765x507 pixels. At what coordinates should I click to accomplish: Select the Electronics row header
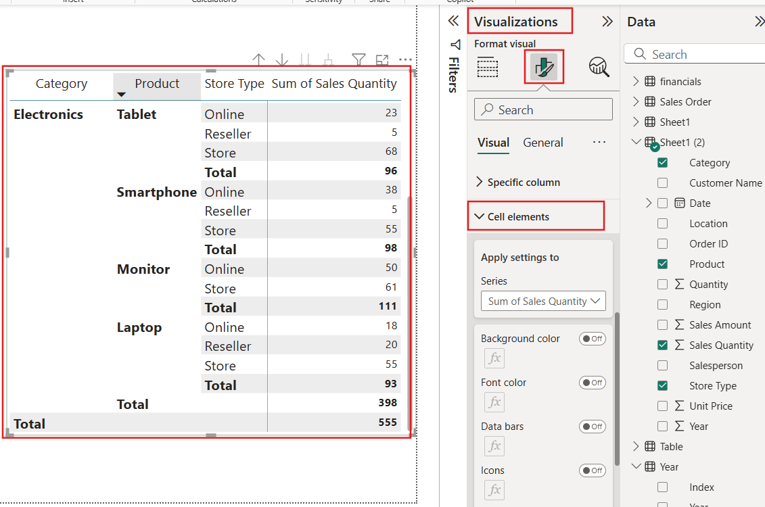(48, 114)
